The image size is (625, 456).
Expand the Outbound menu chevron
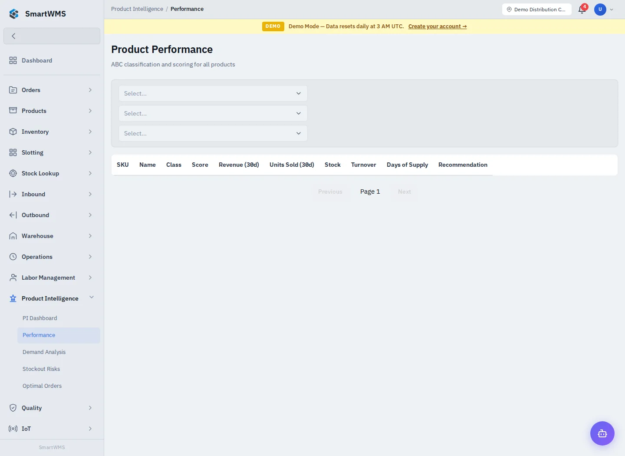point(90,215)
